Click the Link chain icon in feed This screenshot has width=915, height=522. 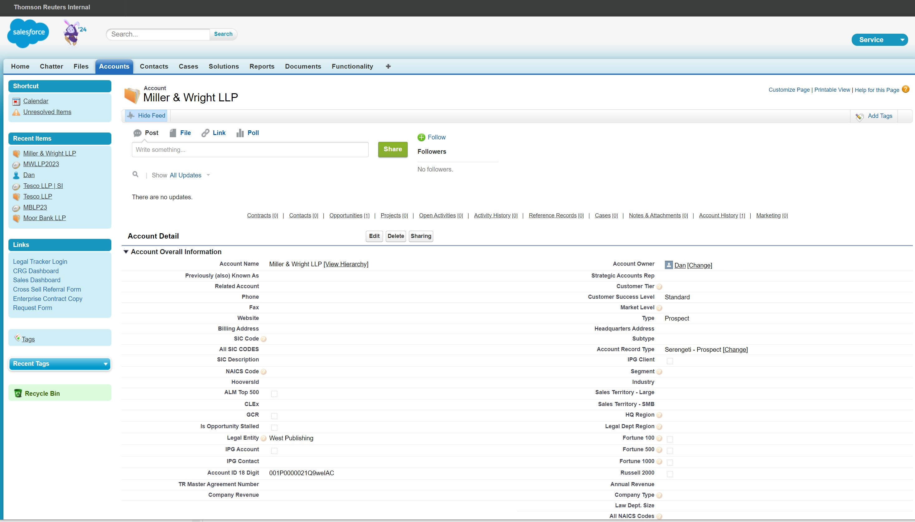[205, 133]
